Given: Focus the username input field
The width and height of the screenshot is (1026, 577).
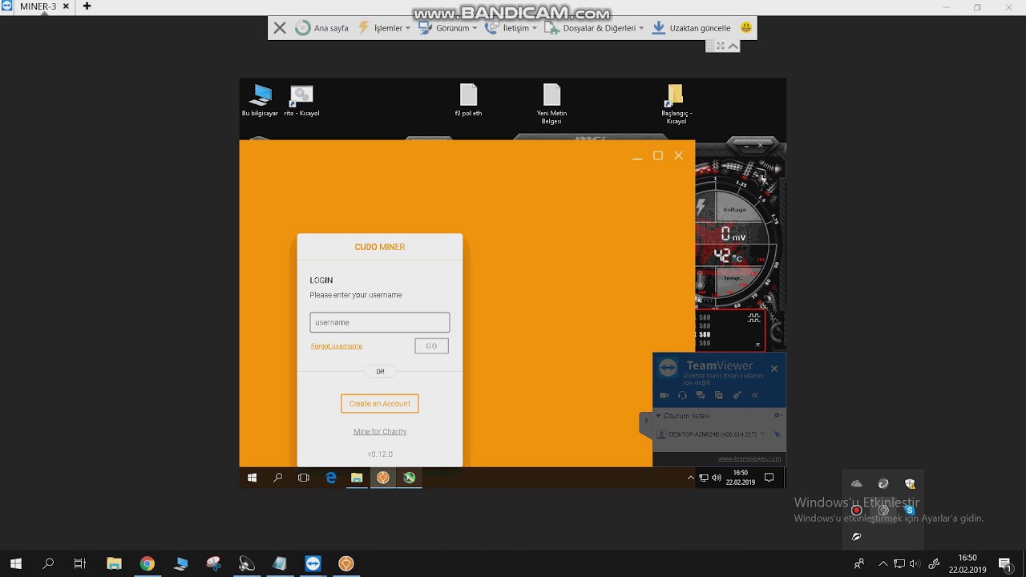Looking at the screenshot, I should (380, 322).
